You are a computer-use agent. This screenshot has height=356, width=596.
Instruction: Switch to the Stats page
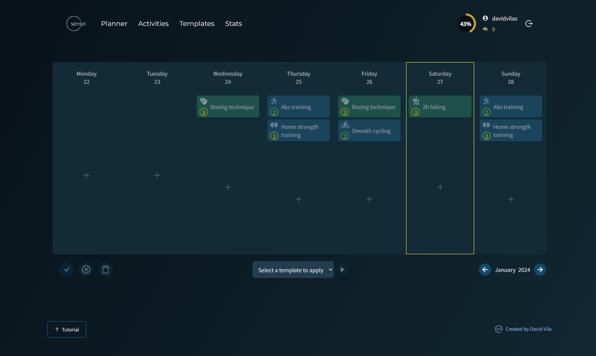click(x=233, y=24)
